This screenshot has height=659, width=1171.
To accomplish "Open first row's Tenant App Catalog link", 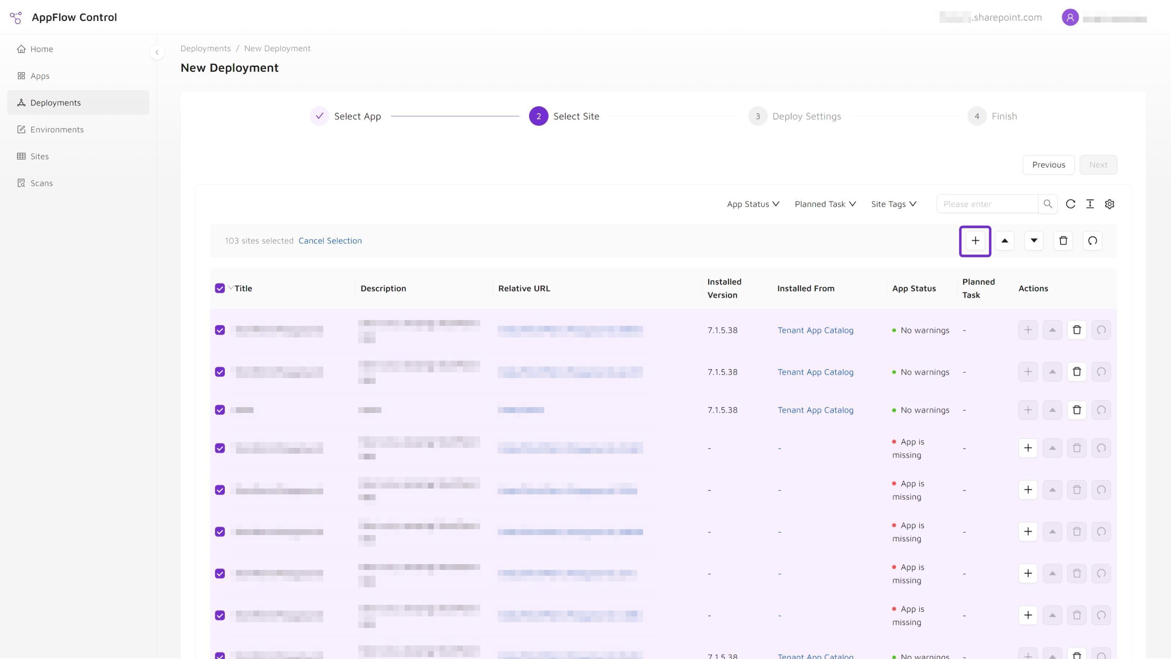I will point(815,330).
